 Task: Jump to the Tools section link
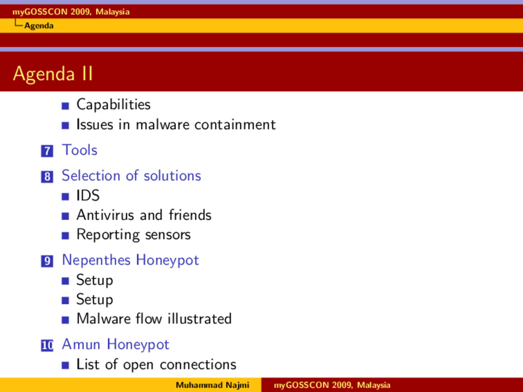tap(80, 150)
